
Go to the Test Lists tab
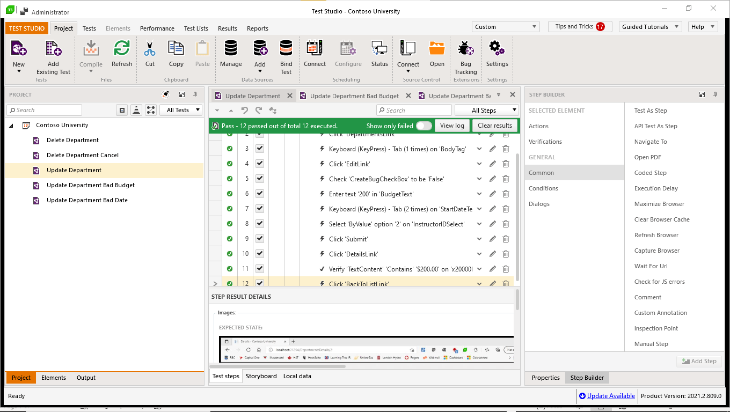(x=196, y=28)
